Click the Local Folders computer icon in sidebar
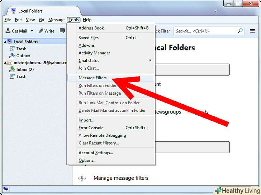 tap(9, 42)
